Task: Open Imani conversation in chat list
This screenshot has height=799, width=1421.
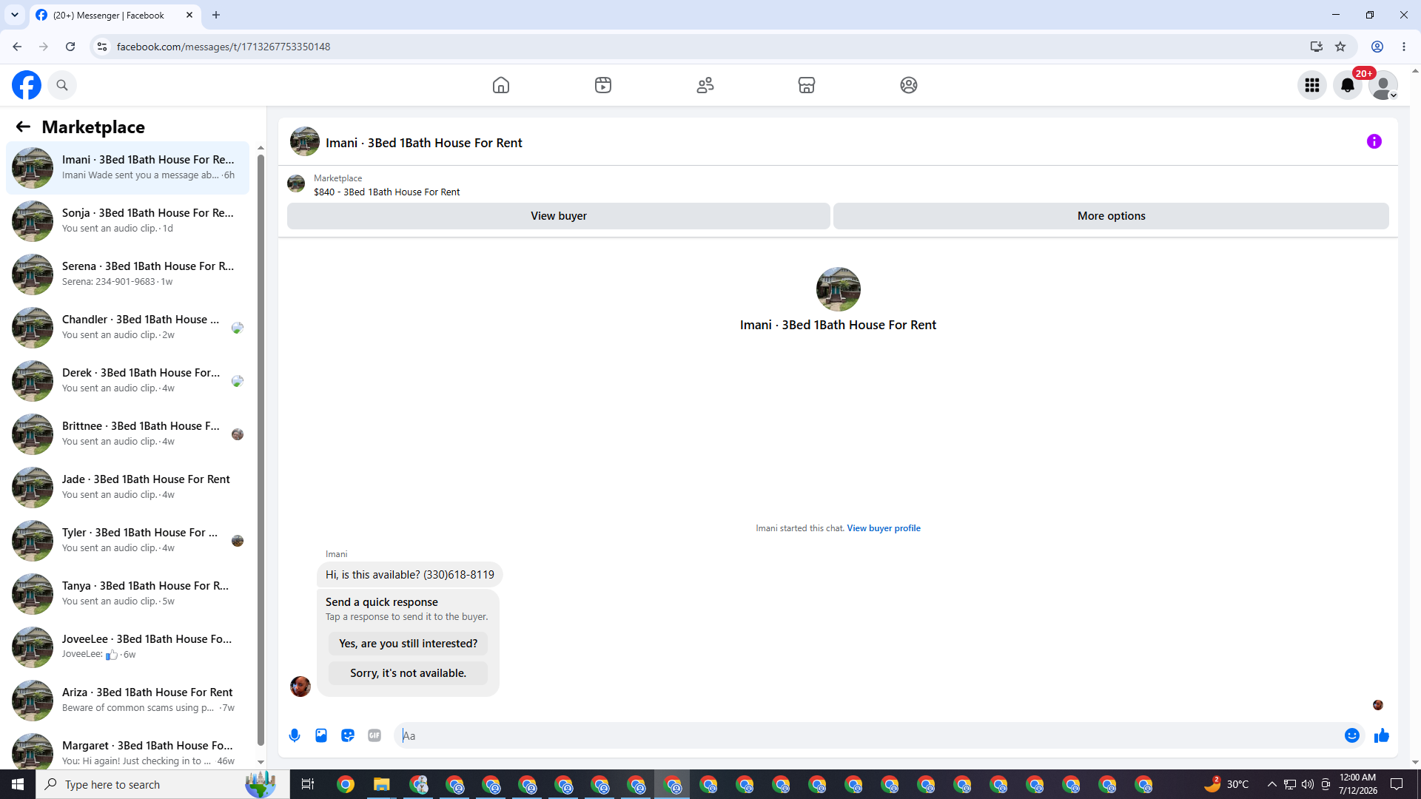Action: tap(127, 168)
